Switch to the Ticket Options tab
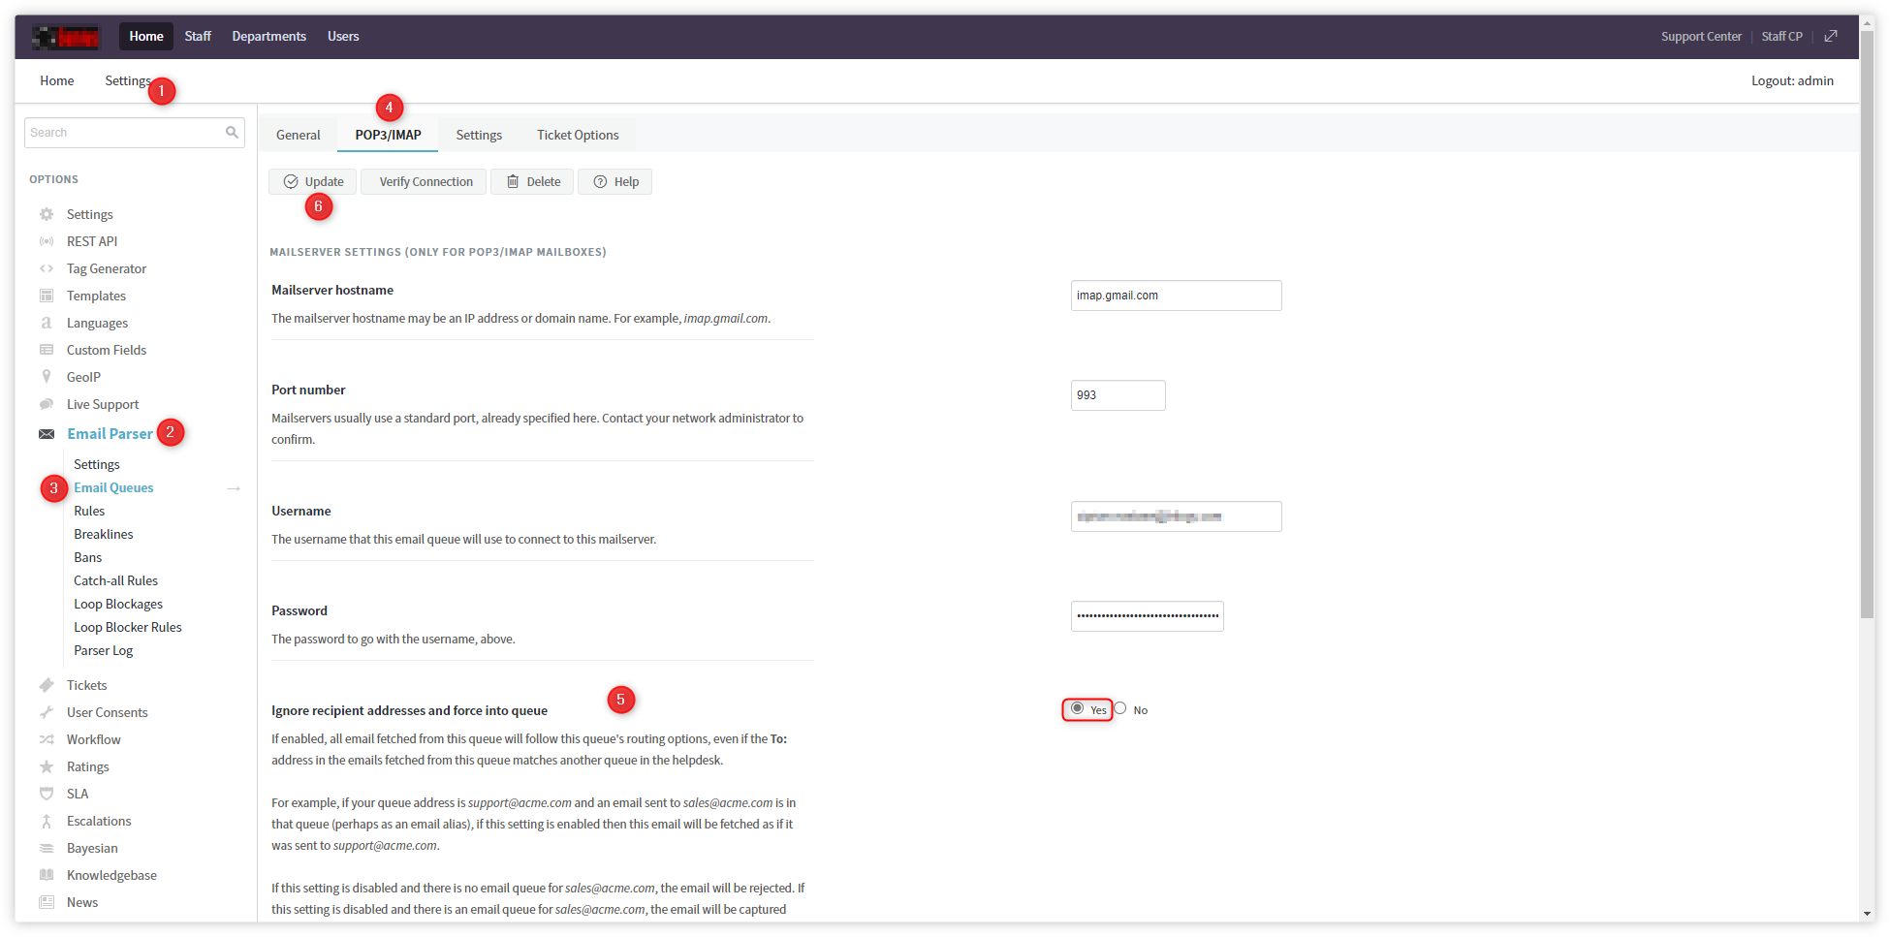1890x937 pixels. 578,135
